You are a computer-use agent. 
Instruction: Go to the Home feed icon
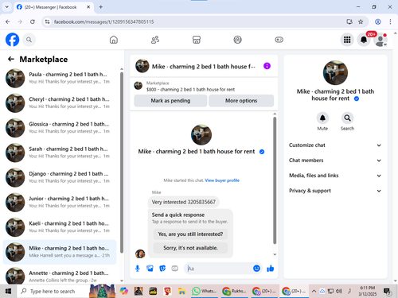click(114, 40)
